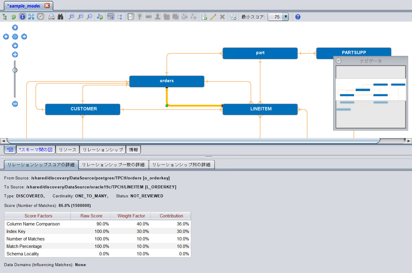Viewport: 412px width, 273px height.
Task: Select the Index Key row
Action: [98, 231]
